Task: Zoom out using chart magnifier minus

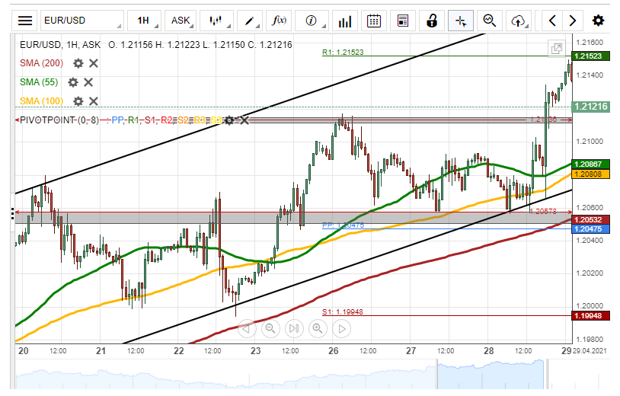Action: pos(270,329)
